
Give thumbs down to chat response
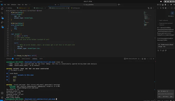tap(166, 50)
